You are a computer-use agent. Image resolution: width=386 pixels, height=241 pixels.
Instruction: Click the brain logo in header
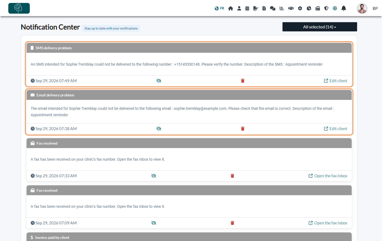(x=19, y=8)
